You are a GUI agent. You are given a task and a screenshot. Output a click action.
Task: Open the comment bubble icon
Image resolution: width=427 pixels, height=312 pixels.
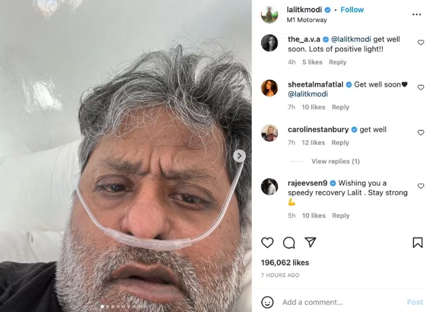(289, 242)
